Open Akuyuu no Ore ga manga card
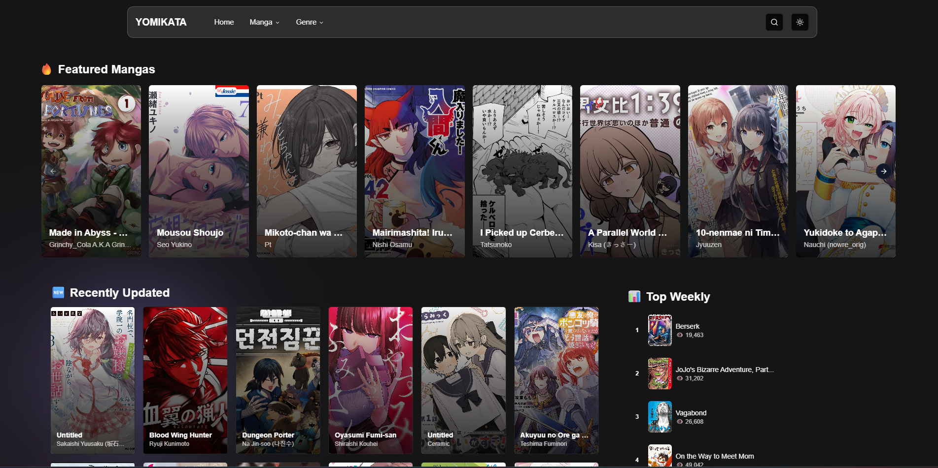The image size is (938, 468). (x=556, y=380)
